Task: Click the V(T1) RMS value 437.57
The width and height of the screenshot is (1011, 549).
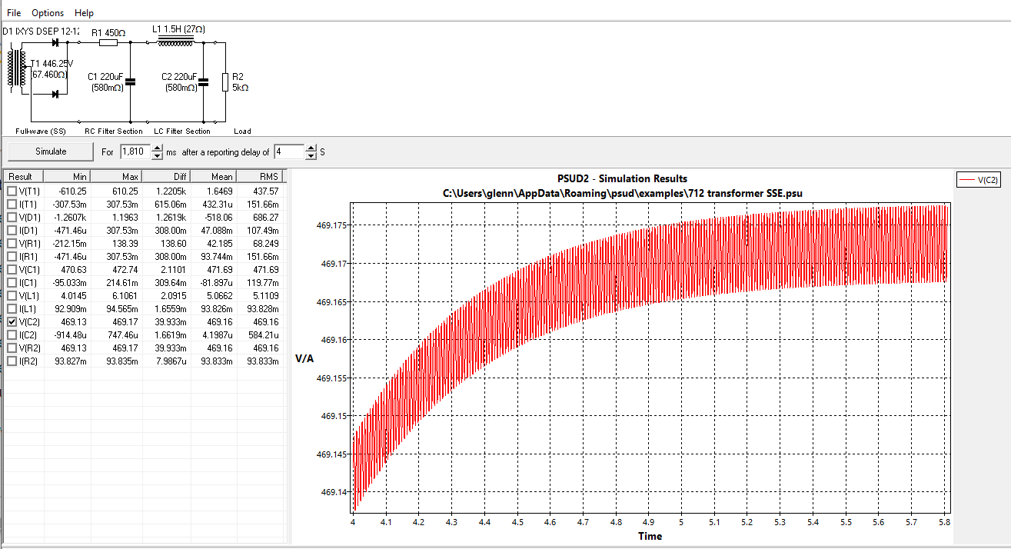Action: pos(264,191)
